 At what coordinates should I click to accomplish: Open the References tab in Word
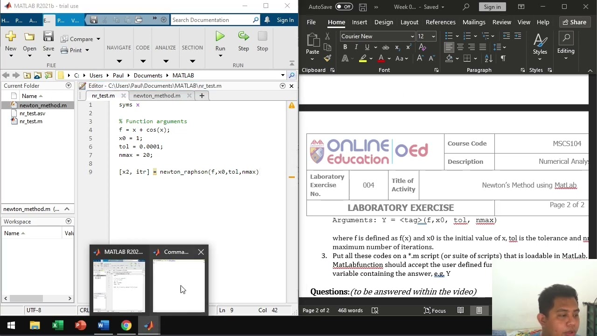pos(440,22)
